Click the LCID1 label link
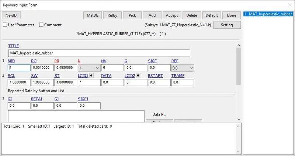295x156 pixels. (x=83, y=76)
